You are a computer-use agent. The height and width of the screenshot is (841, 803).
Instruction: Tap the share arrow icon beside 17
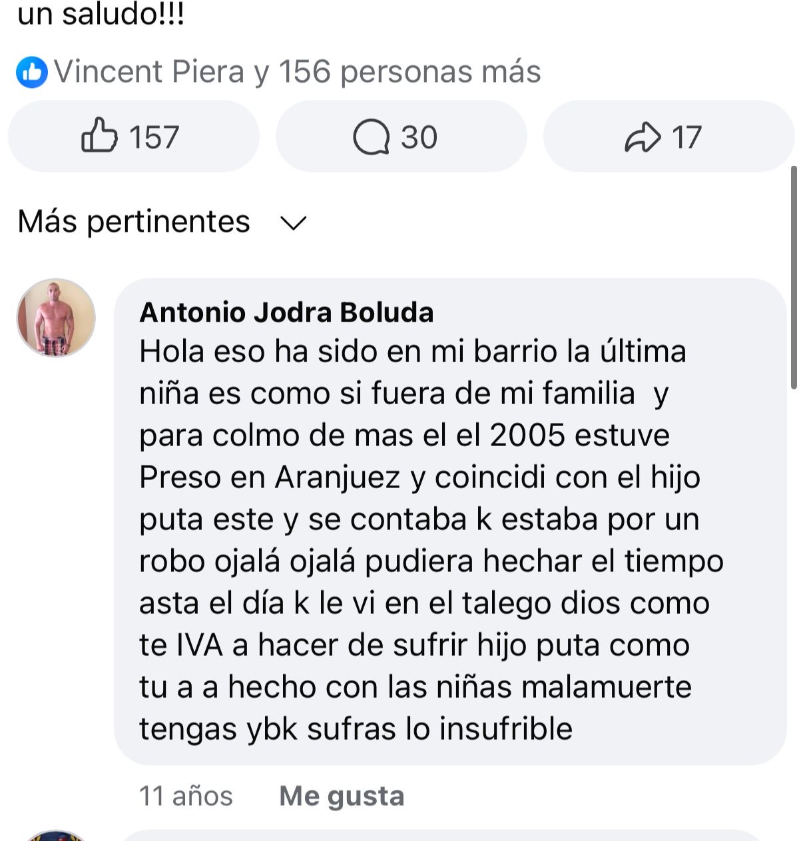pos(643,137)
